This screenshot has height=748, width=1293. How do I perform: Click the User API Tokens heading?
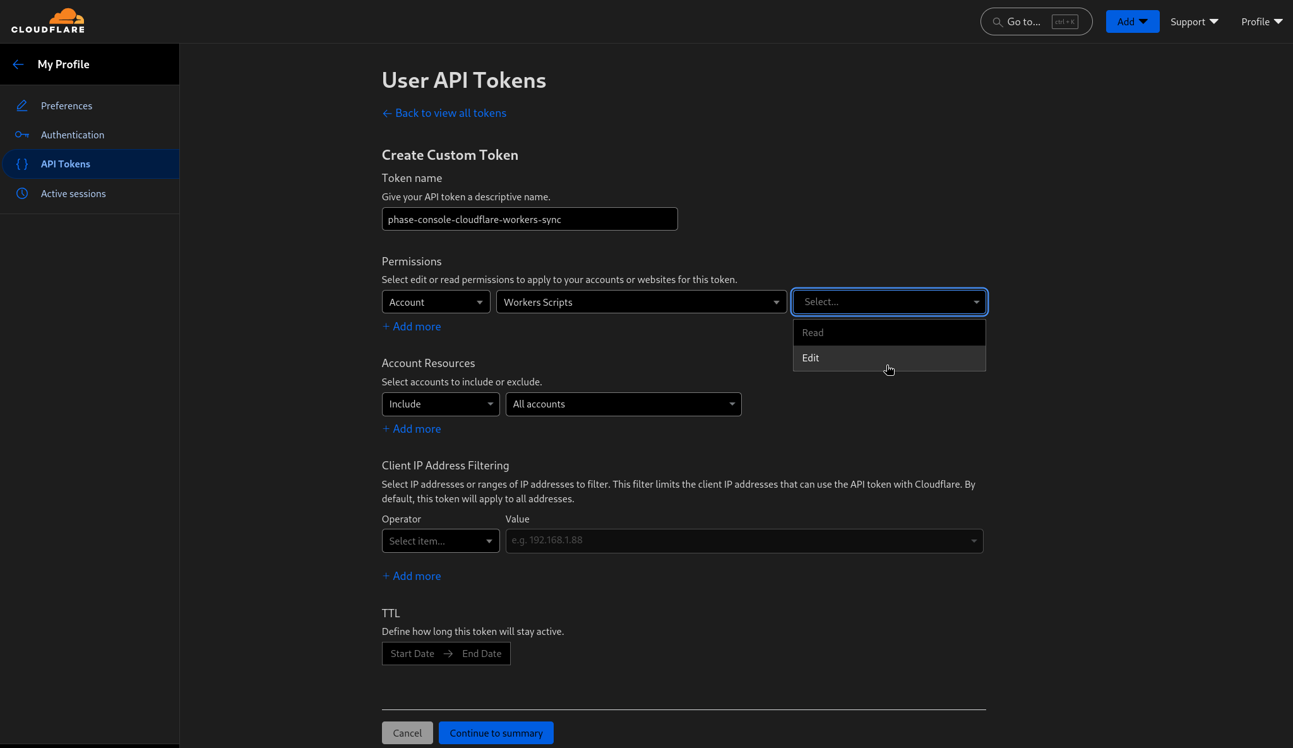point(464,80)
